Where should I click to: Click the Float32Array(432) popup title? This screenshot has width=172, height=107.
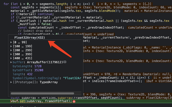pyautogui.click(x=30, y=38)
